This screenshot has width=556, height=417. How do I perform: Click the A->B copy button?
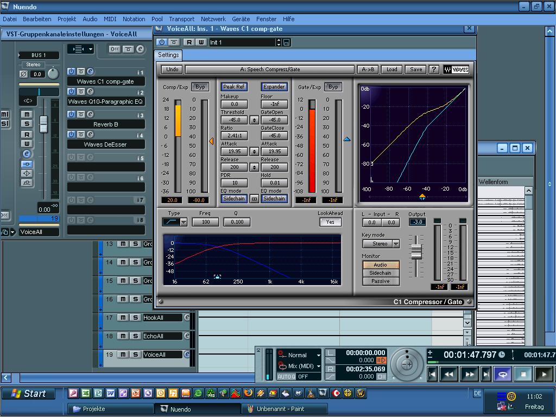point(368,69)
